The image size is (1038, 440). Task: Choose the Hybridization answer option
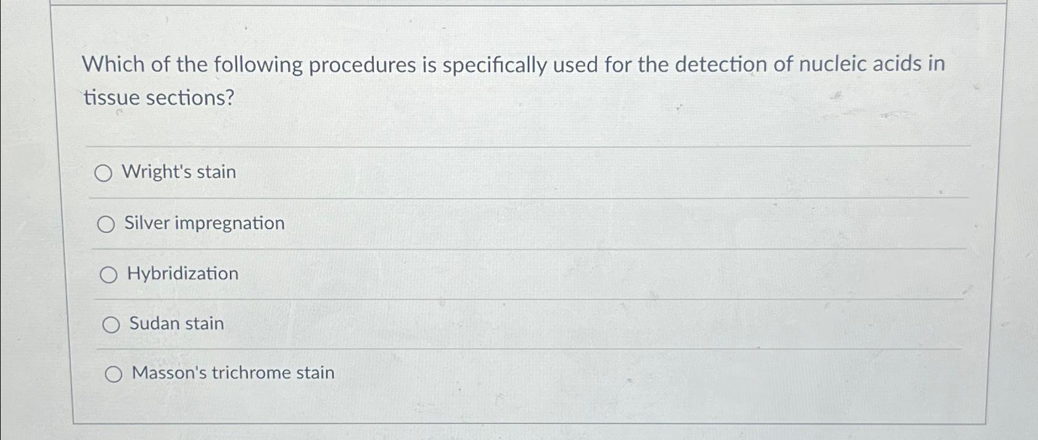[x=109, y=275]
